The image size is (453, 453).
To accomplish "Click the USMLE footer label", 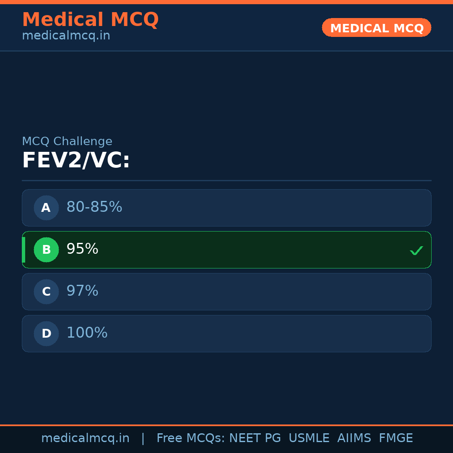I will 309,438.
